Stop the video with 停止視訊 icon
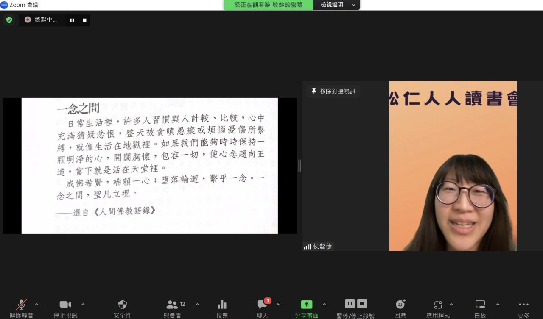The image size is (543, 319). pos(65,304)
